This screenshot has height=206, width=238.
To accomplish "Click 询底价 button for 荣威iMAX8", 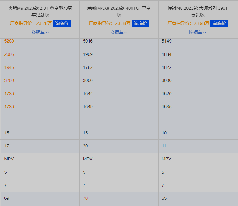I will [x=140, y=23].
